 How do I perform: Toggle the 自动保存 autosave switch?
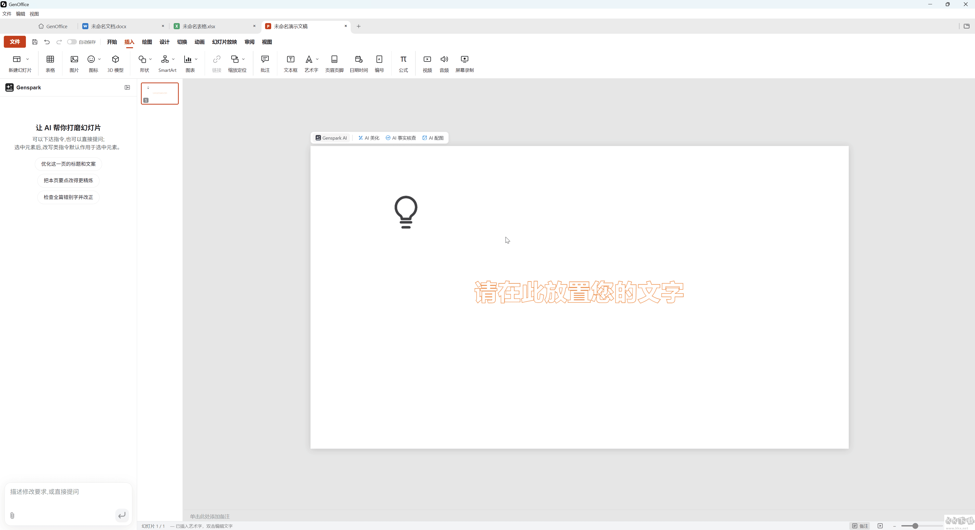pyautogui.click(x=72, y=42)
